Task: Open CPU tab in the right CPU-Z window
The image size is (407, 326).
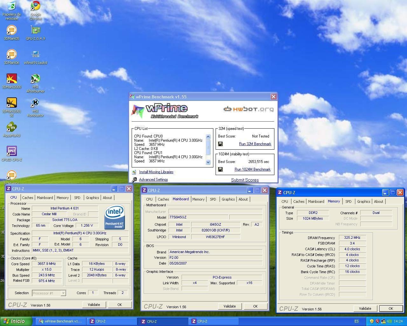Action: (x=285, y=202)
